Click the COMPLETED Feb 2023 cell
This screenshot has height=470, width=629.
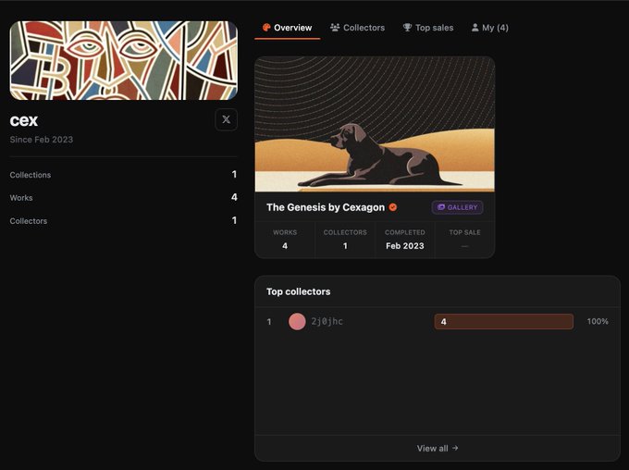click(x=405, y=240)
